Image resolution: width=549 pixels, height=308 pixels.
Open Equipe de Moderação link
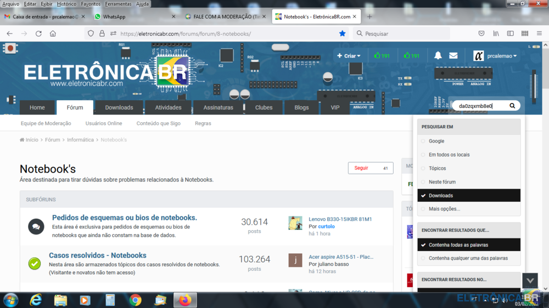click(x=46, y=123)
